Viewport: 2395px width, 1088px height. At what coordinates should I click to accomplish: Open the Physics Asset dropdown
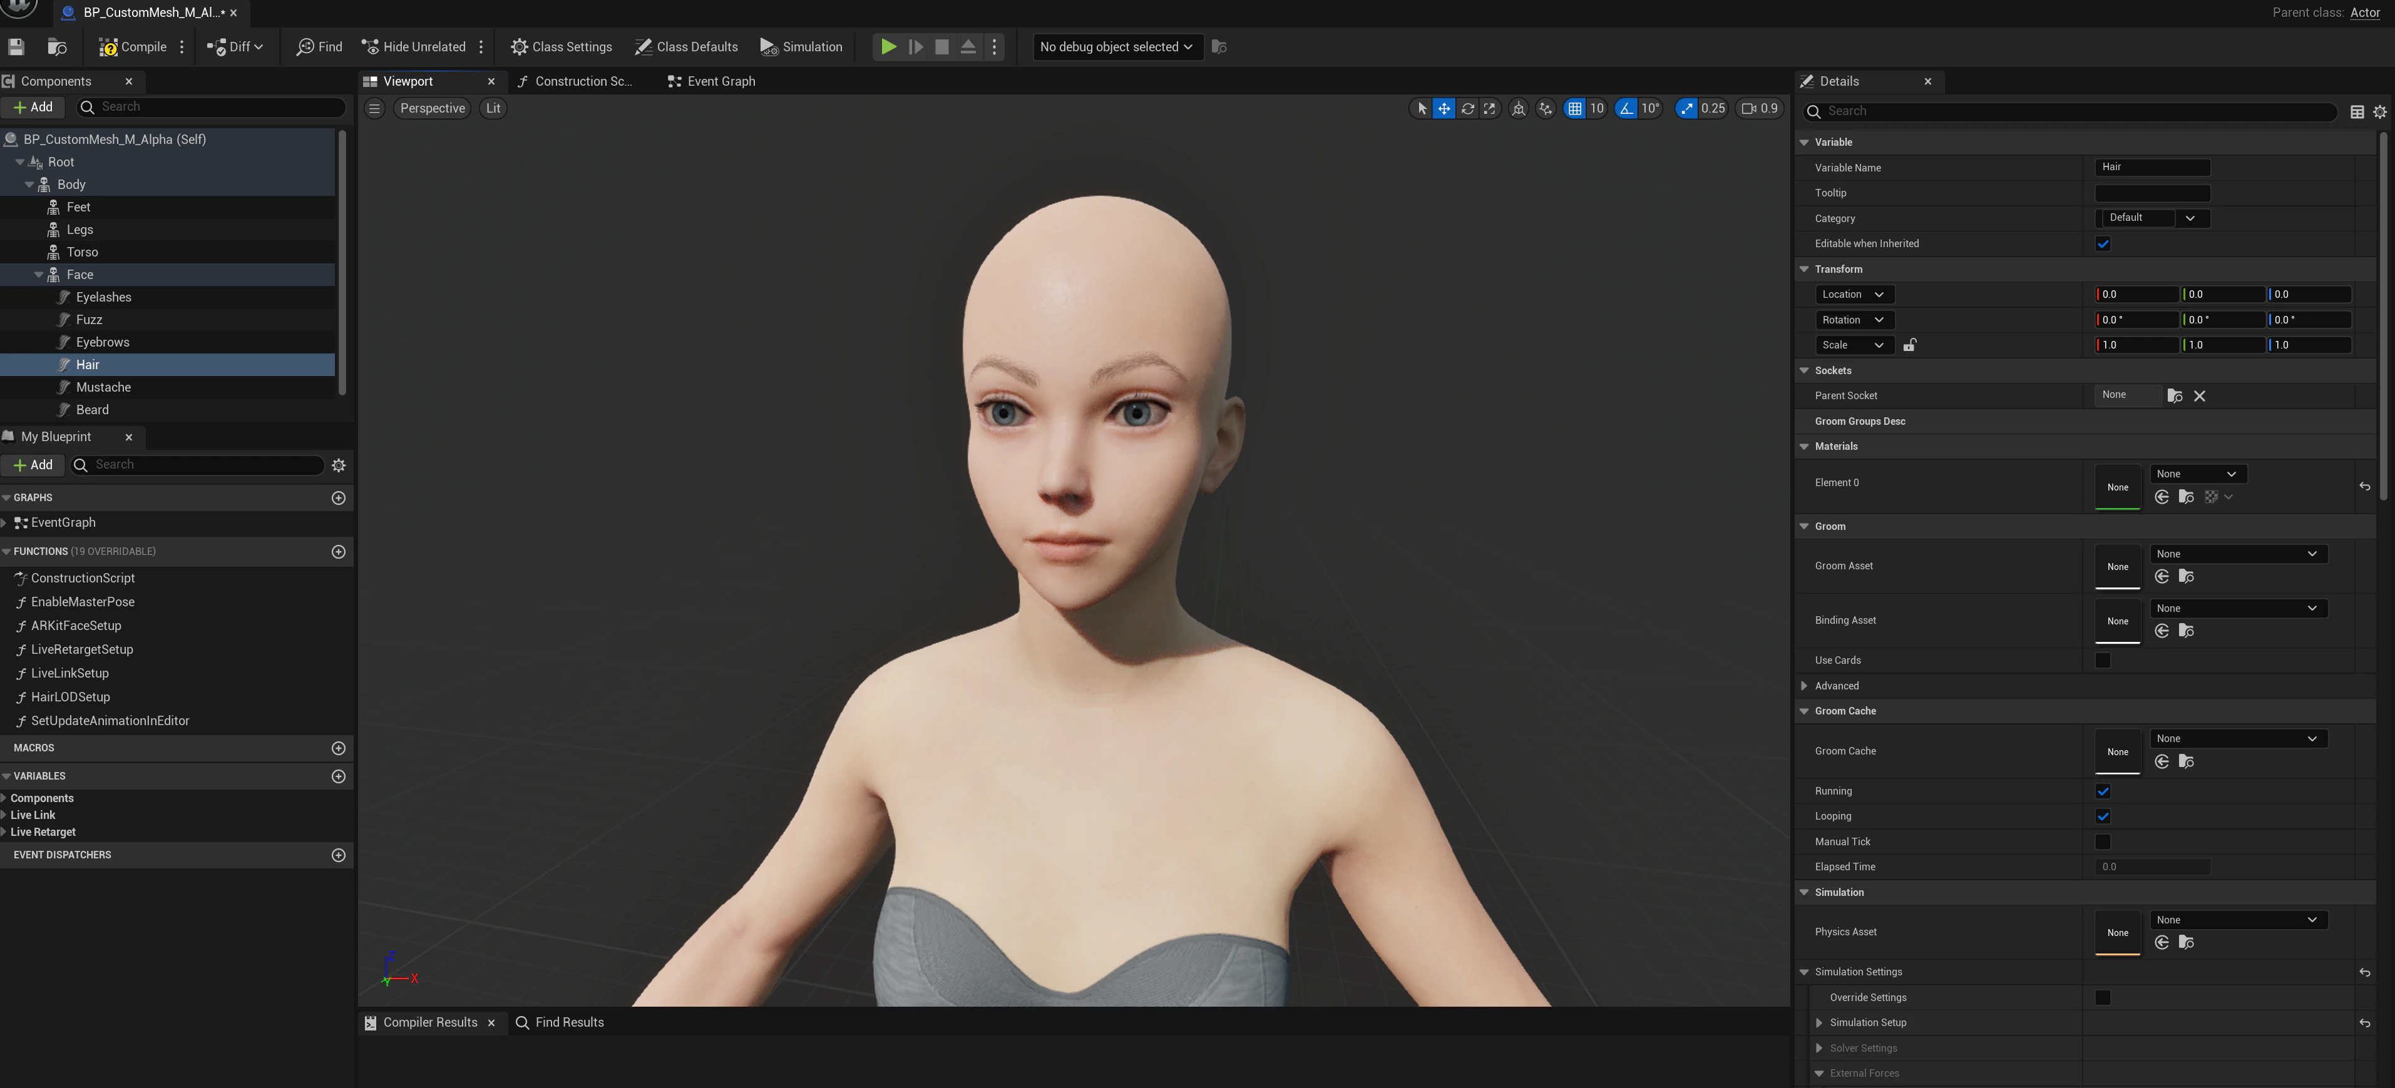point(2239,920)
